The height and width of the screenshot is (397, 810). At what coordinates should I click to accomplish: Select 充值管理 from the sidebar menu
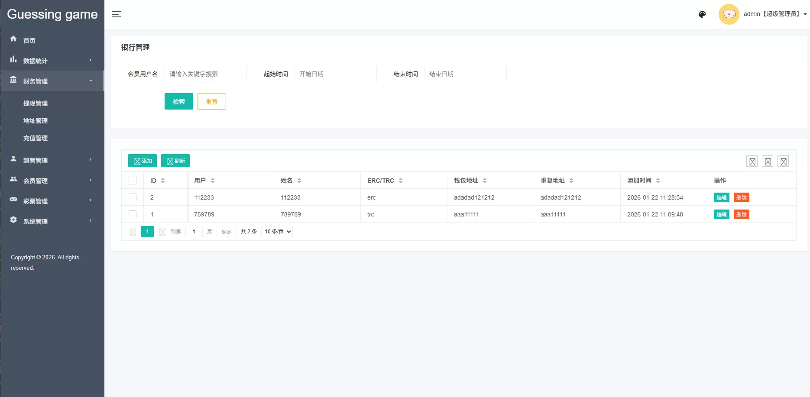36,138
